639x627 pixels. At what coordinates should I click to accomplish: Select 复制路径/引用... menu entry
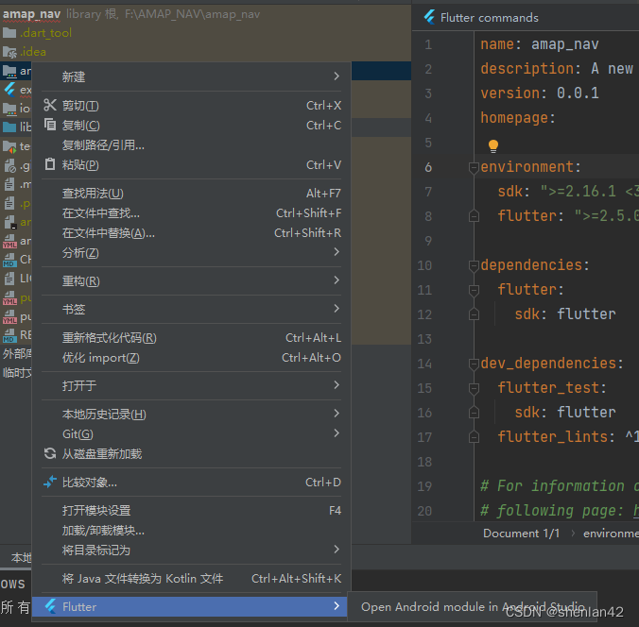191,144
